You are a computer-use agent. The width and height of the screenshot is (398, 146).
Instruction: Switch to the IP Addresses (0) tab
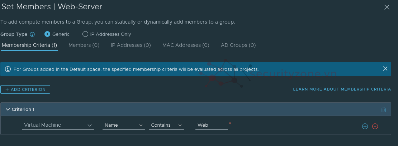(131, 45)
